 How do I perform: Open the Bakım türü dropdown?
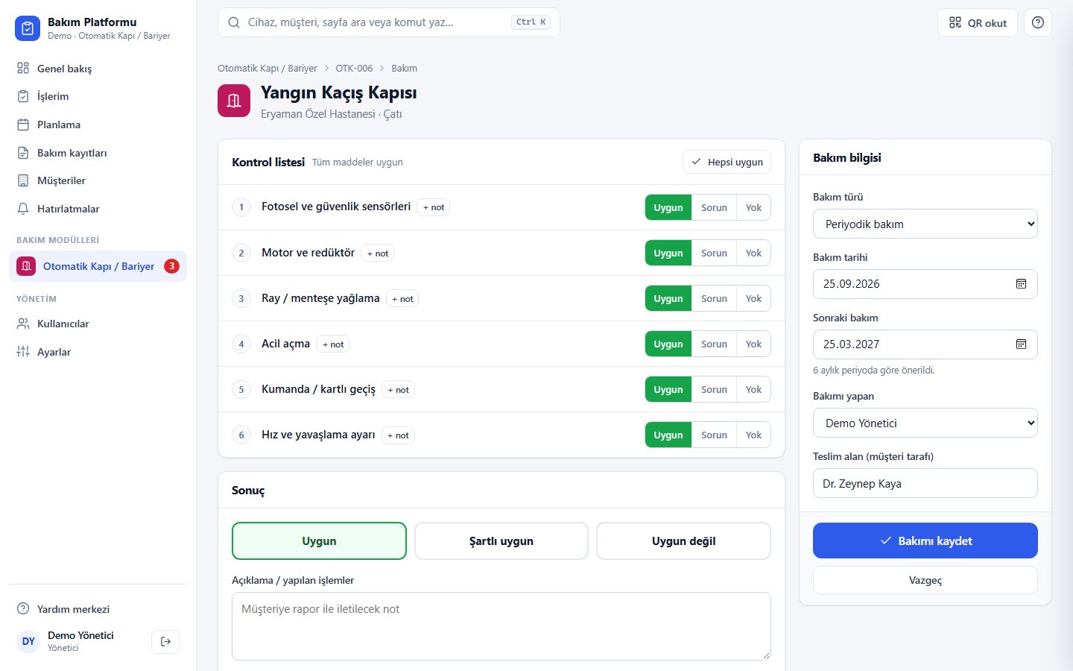tap(925, 224)
